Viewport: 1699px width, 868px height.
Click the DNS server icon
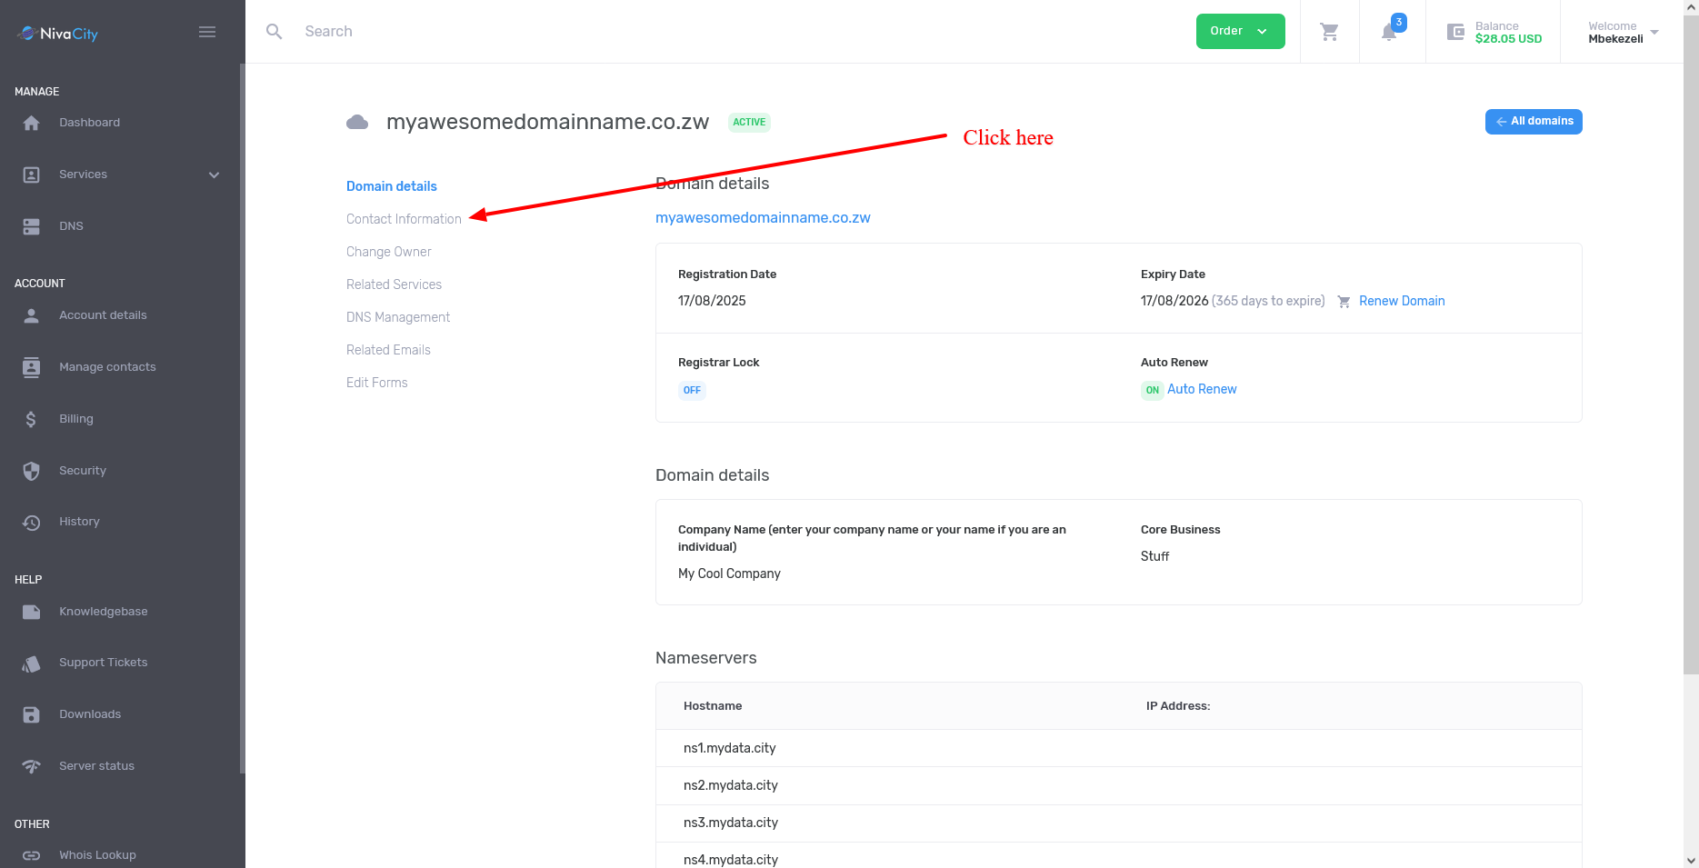32,226
